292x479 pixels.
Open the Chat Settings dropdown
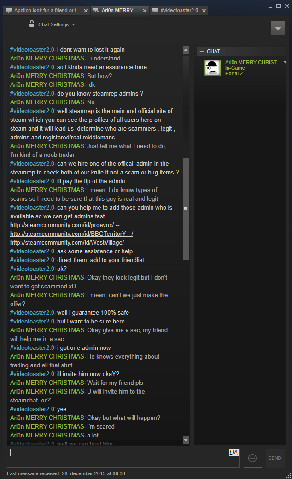(x=56, y=24)
